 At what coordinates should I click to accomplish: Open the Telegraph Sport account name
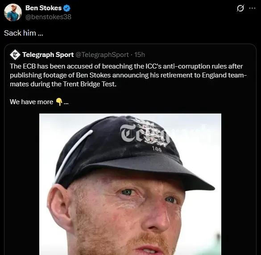coord(48,55)
